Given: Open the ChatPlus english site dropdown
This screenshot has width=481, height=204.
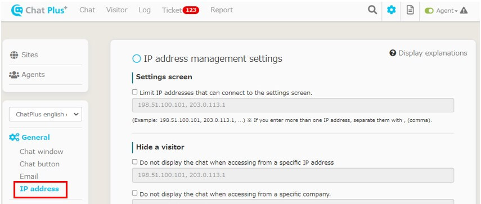Looking at the screenshot, I should click(46, 114).
